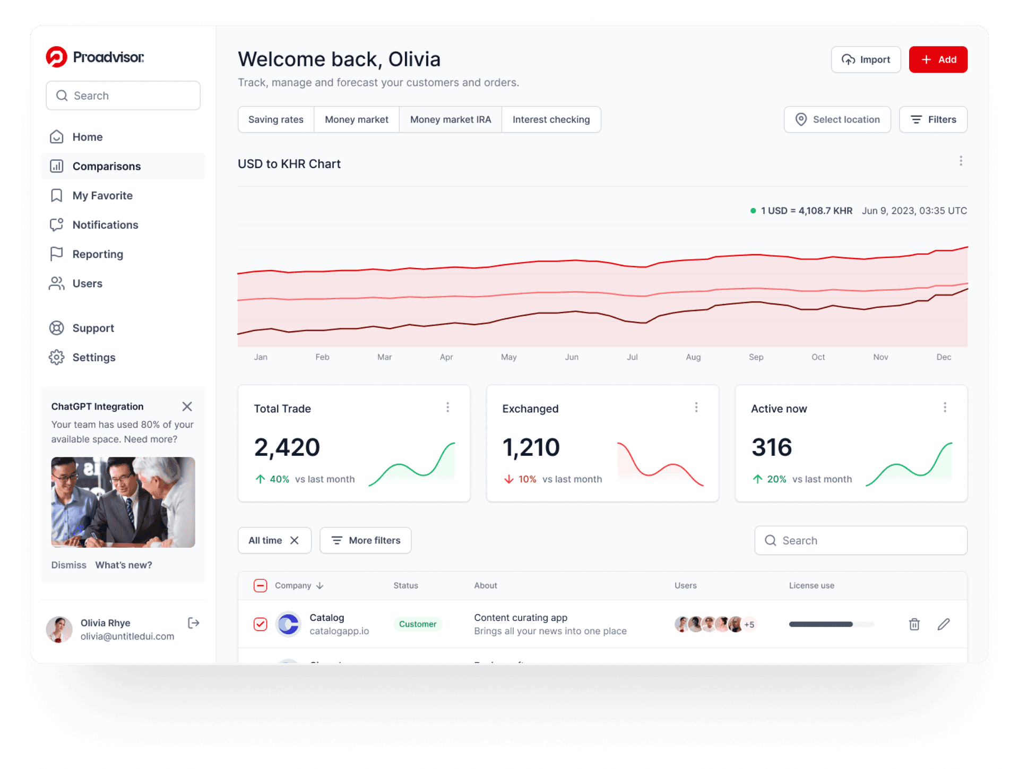Click the logout icon beside Olivia Rhye
1019x769 pixels.
194,623
